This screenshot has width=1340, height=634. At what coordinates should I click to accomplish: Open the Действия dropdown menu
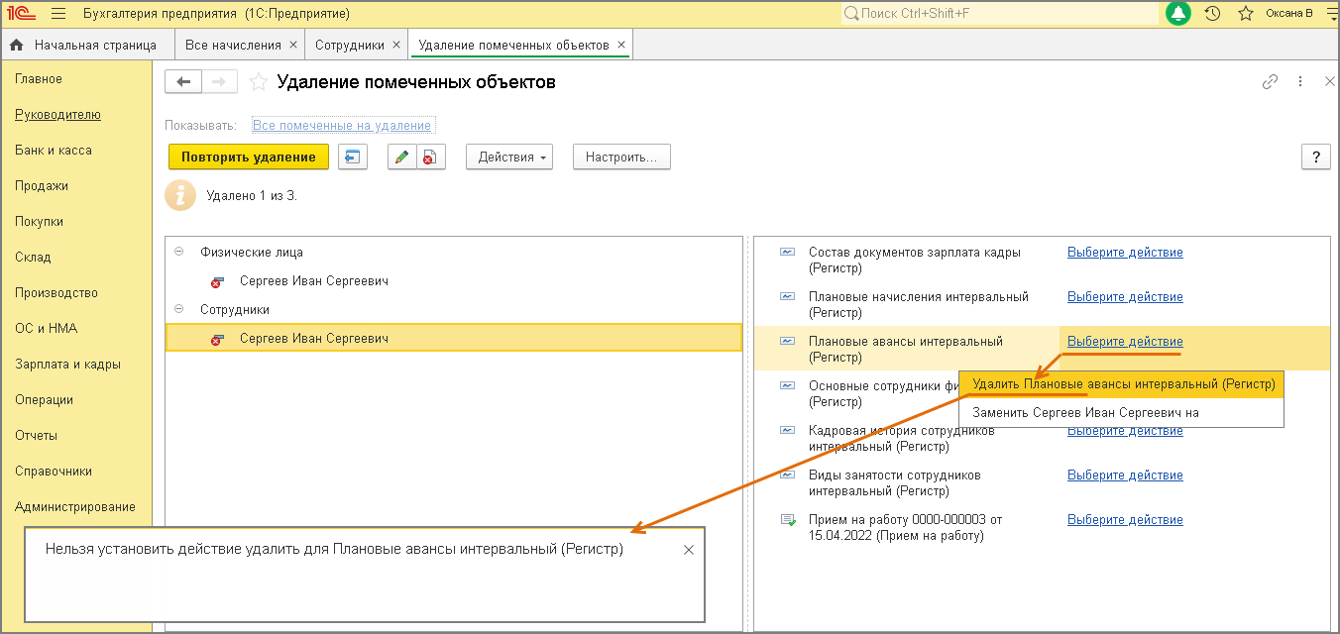click(508, 158)
